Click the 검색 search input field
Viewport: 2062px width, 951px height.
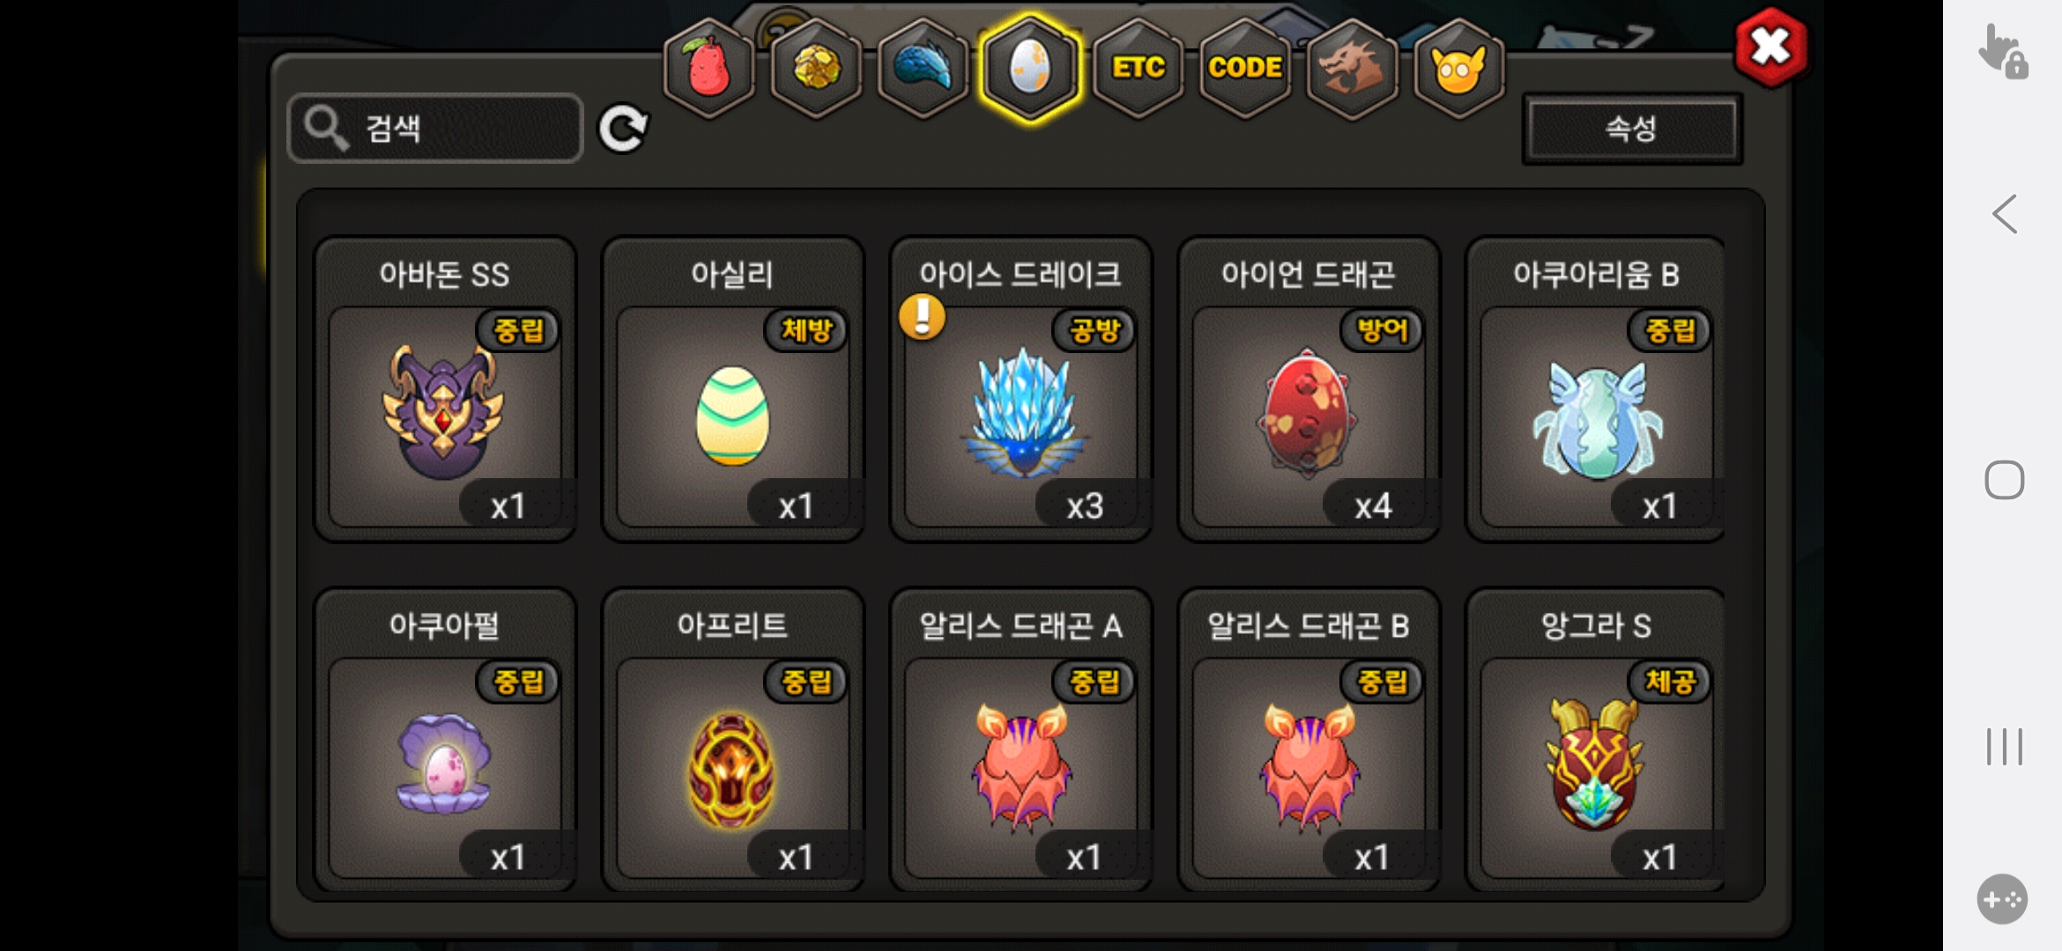coord(435,129)
